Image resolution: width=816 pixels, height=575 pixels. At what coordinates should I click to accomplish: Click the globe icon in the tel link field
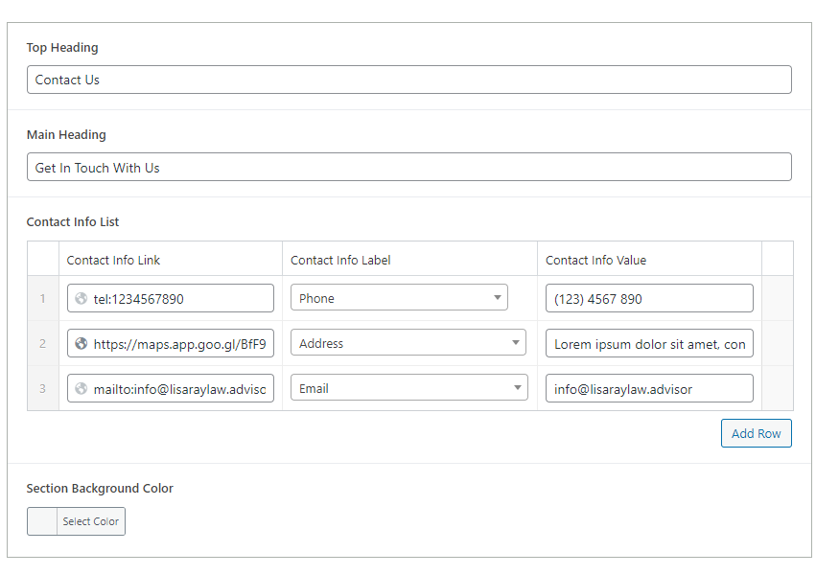click(80, 298)
